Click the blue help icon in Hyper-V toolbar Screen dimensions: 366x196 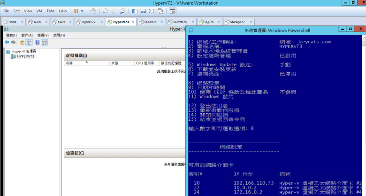[x=37, y=42]
